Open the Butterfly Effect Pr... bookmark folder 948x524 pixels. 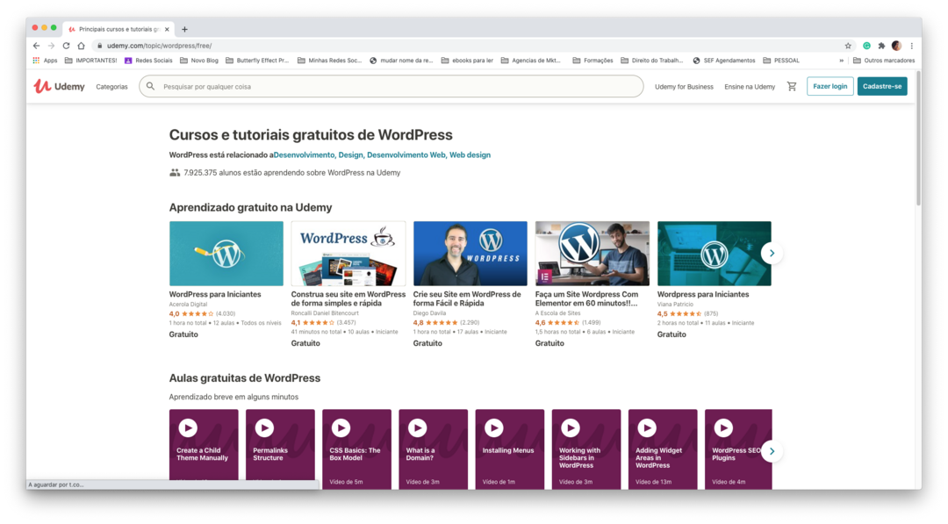(x=257, y=61)
